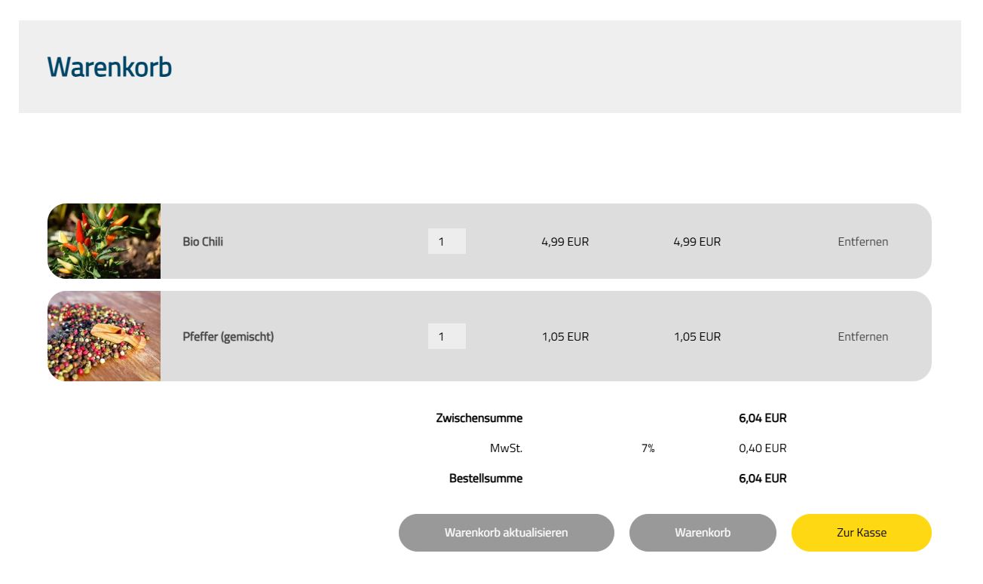
Task: Click the 0,40 EUR tax amount
Action: 762,448
